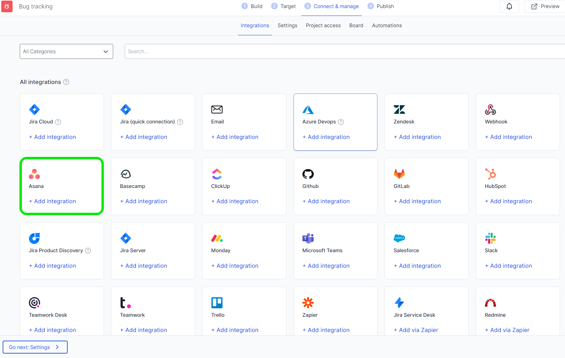The width and height of the screenshot is (565, 358).
Task: Add integration for Microsoft Teams
Action: pos(326,266)
